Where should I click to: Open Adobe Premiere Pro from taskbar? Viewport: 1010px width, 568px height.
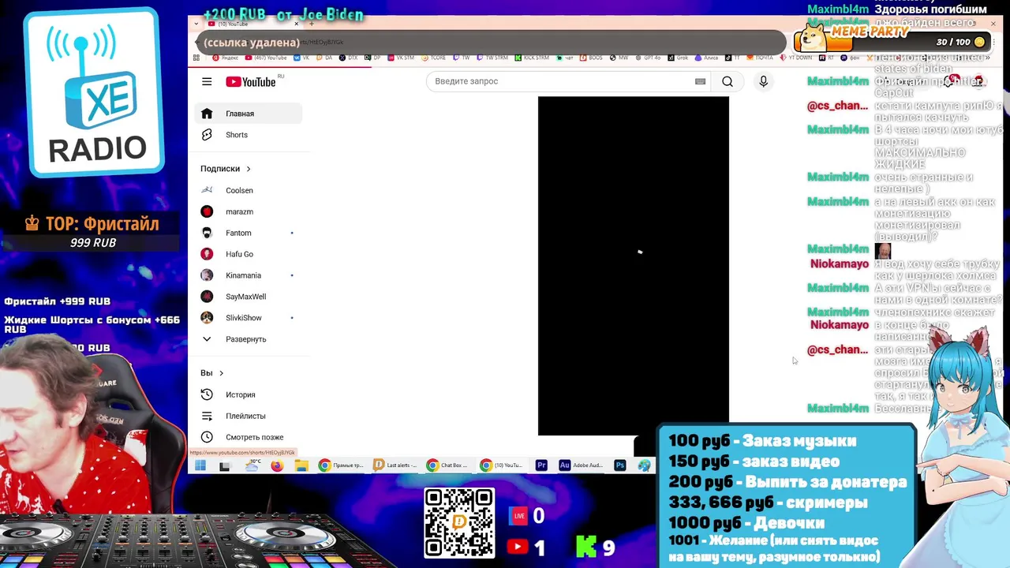[541, 465]
